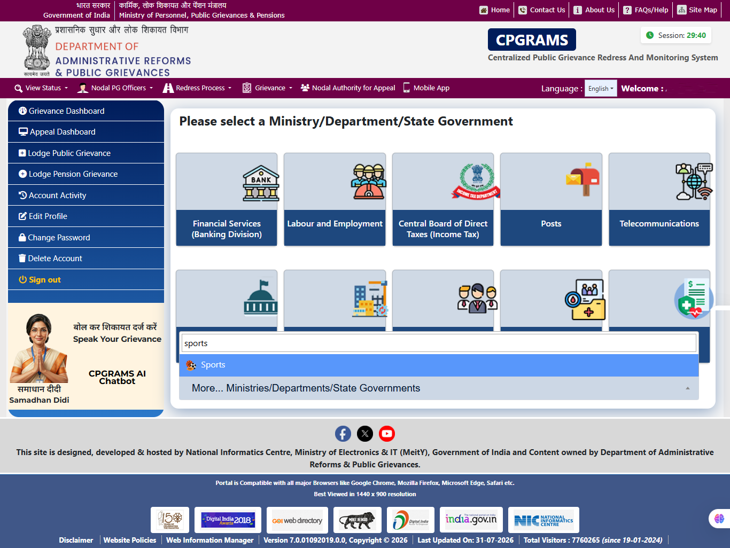
Task: Open the Facebook page icon
Action: point(343,434)
